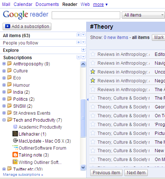Screen dimensions: 165x179
Task: Expand the India folder
Action: pyautogui.click(x=4, y=92)
